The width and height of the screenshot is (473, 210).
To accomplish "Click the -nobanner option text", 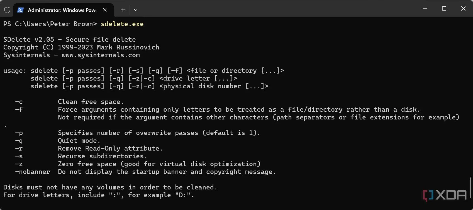I will click(33, 172).
